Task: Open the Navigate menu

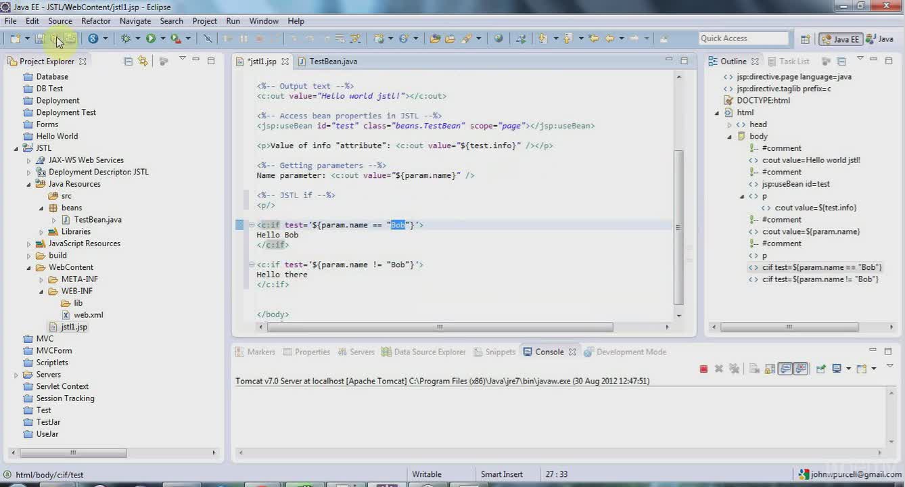Action: 135,21
